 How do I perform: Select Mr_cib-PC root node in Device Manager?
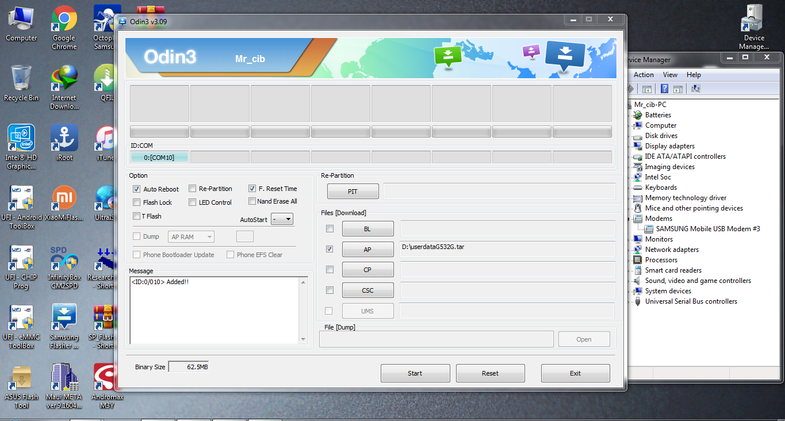(x=650, y=105)
